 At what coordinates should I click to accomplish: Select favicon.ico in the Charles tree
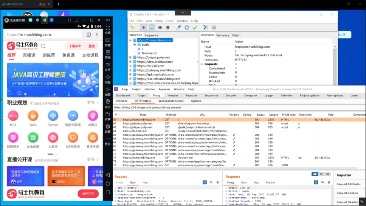(x=149, y=53)
